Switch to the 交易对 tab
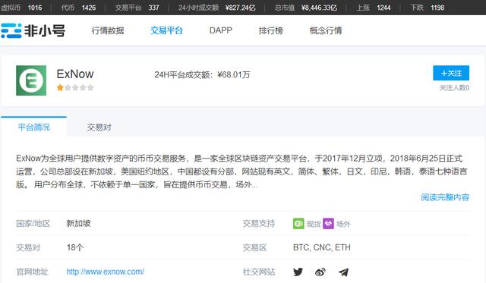The height and width of the screenshot is (283, 486). [99, 127]
